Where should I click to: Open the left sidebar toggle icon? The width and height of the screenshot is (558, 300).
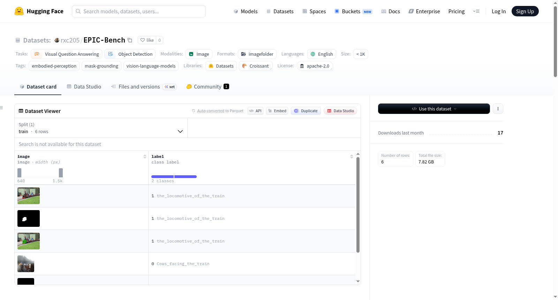(x=1, y=108)
